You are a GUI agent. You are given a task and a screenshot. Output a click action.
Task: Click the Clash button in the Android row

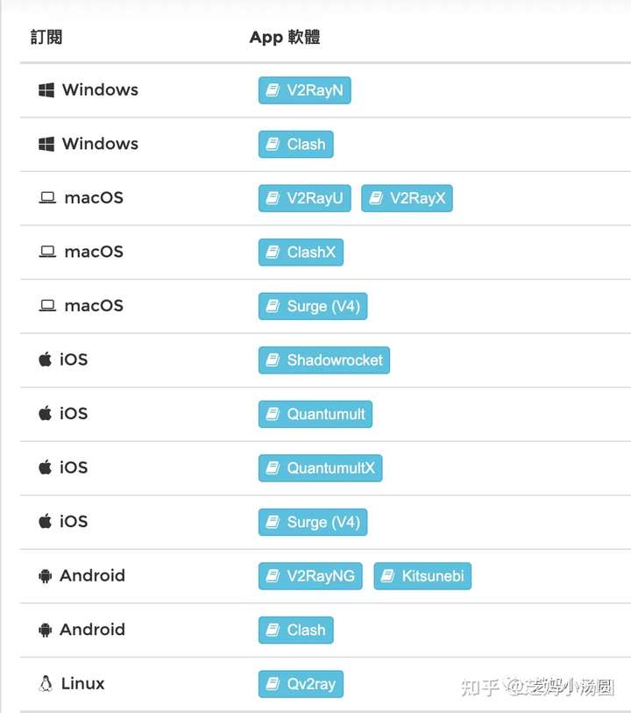pyautogui.click(x=295, y=630)
